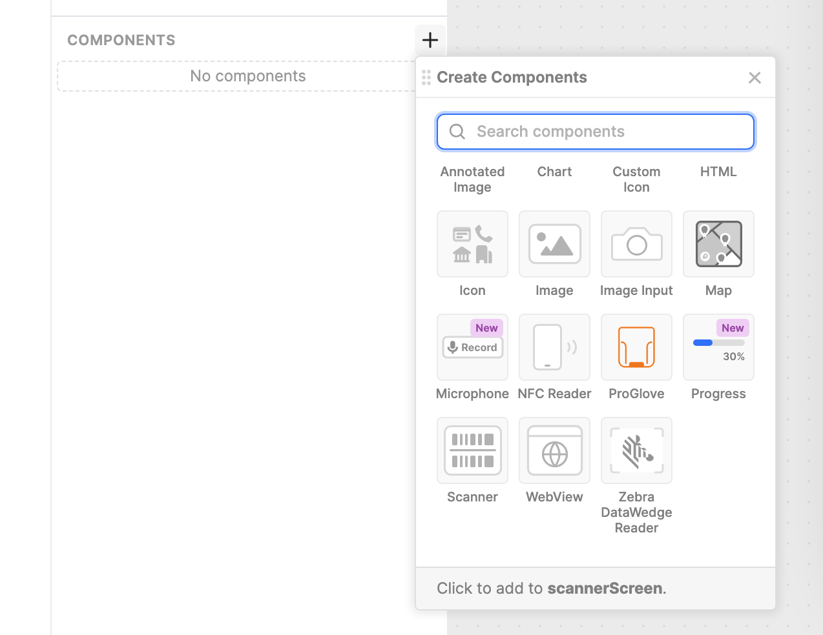Choose the Annotated Image label
Viewport: 823px width, 635px height.
click(472, 179)
